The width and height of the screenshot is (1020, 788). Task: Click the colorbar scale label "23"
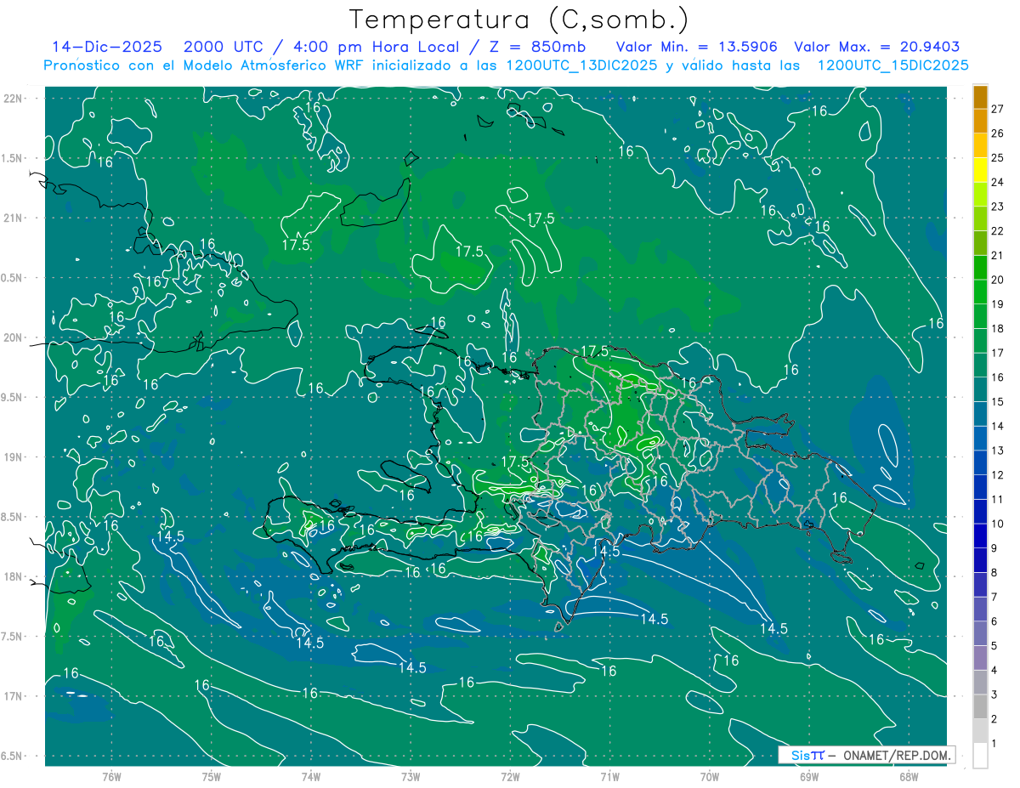pyautogui.click(x=997, y=206)
